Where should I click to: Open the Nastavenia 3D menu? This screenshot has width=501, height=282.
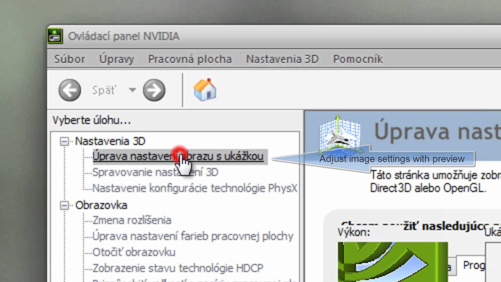[x=282, y=59]
